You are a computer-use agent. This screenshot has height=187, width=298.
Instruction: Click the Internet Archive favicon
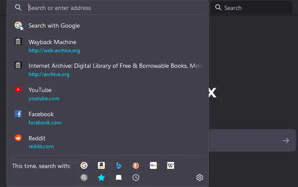click(18, 65)
